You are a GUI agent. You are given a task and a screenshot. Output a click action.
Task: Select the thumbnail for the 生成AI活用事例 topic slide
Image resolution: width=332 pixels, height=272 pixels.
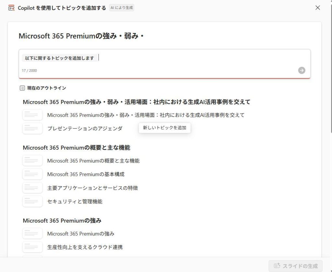tap(32, 114)
